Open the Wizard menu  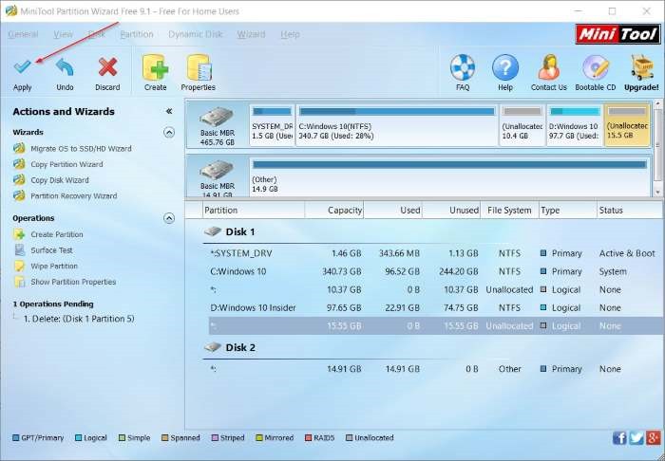click(251, 34)
